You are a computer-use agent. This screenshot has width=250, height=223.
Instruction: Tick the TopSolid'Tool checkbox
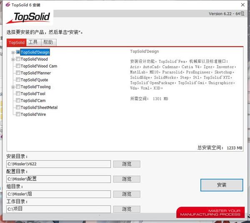coord(18,94)
